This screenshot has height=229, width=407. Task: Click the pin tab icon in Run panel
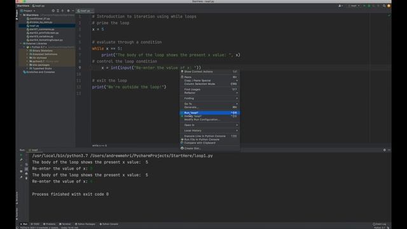click(21, 177)
